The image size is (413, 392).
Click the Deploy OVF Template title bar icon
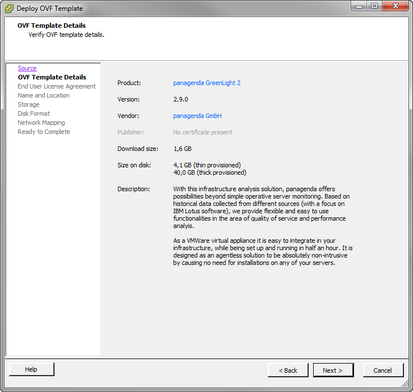(x=9, y=8)
